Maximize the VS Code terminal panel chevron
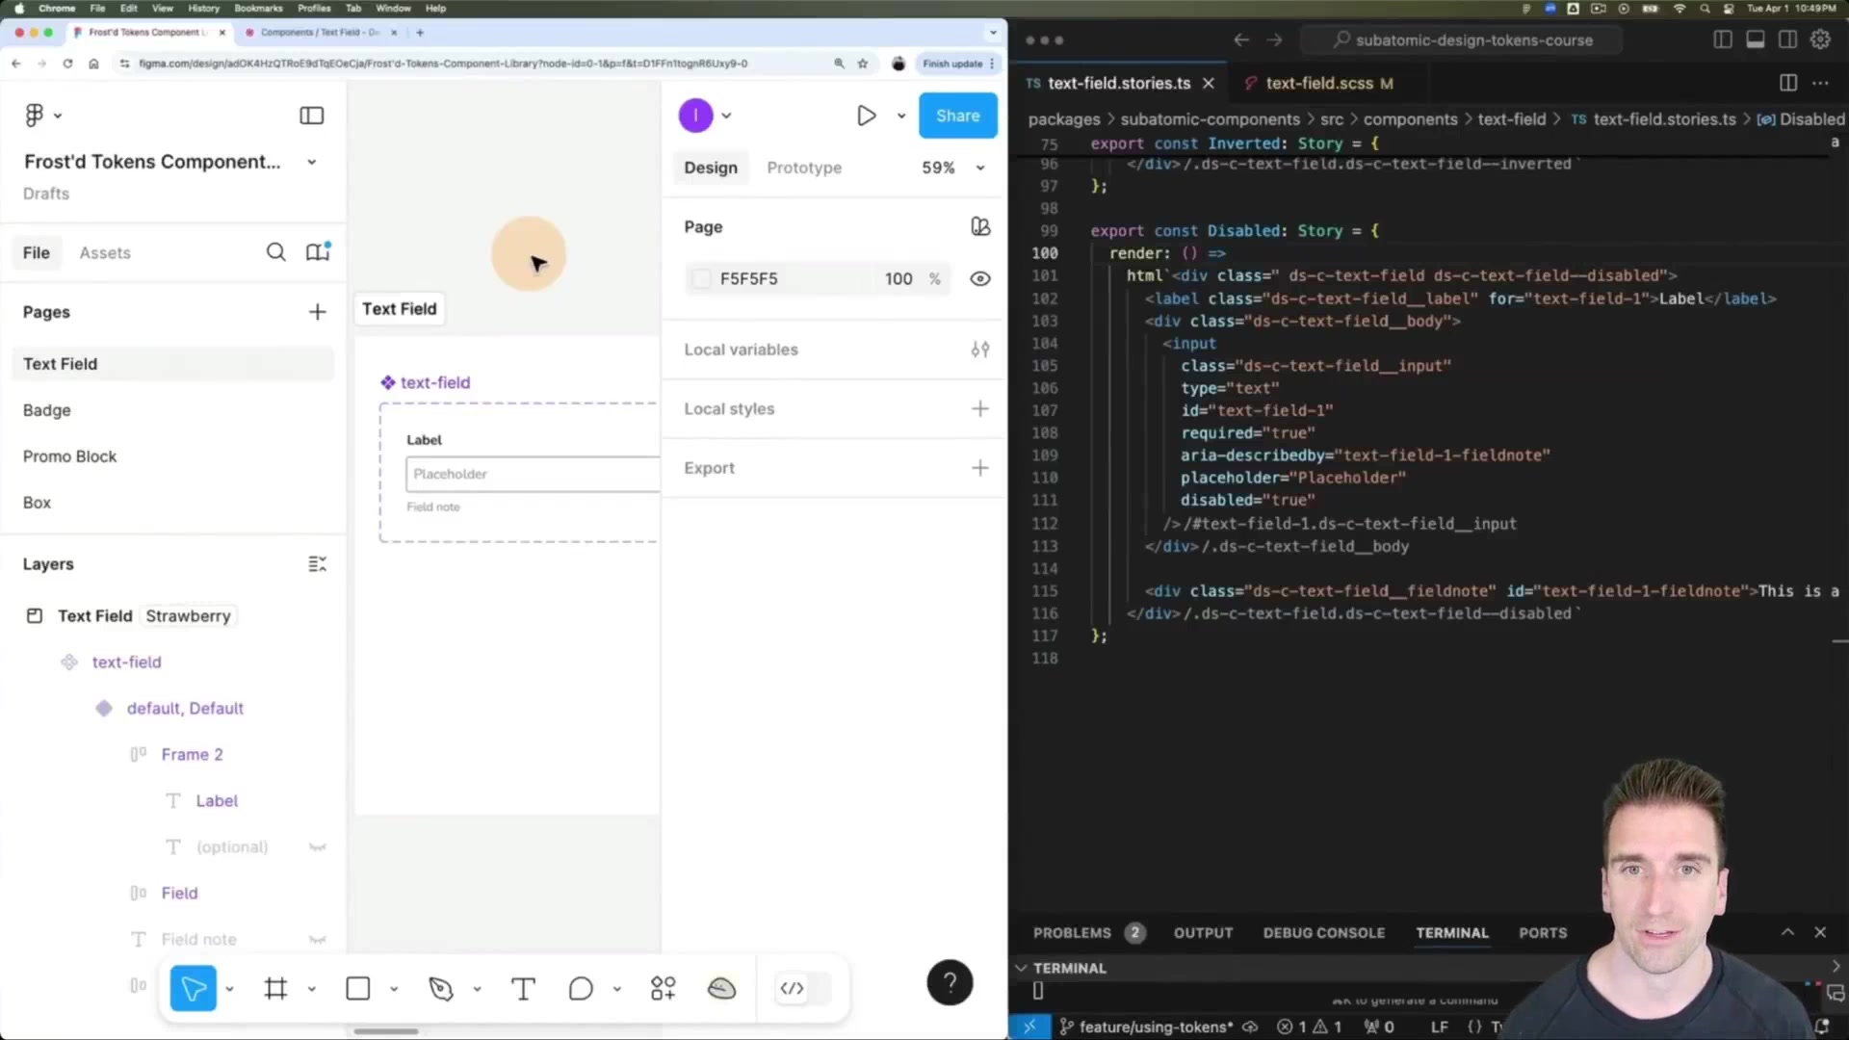Screen dimensions: 1849x1040 click(1787, 932)
